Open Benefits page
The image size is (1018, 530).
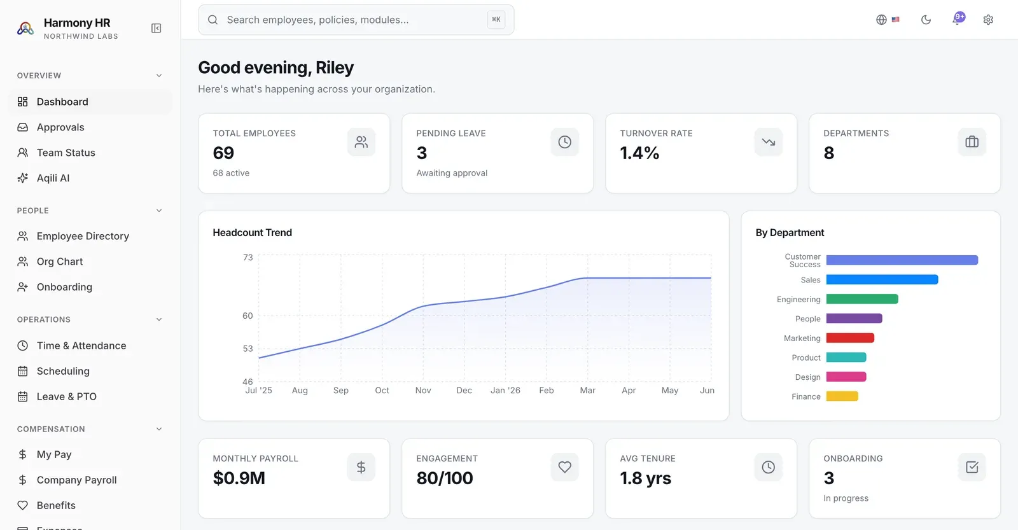coord(90,505)
